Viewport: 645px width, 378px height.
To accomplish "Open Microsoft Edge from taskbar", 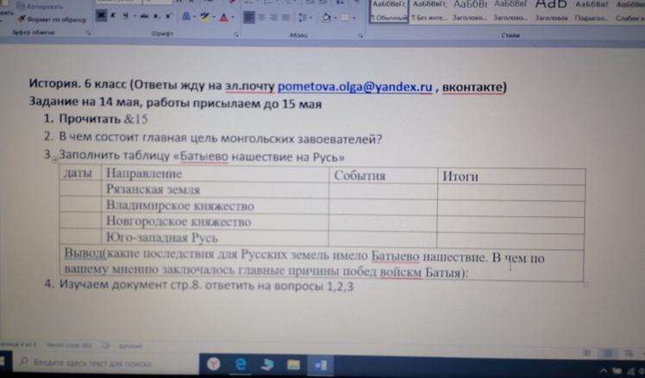I will [241, 364].
